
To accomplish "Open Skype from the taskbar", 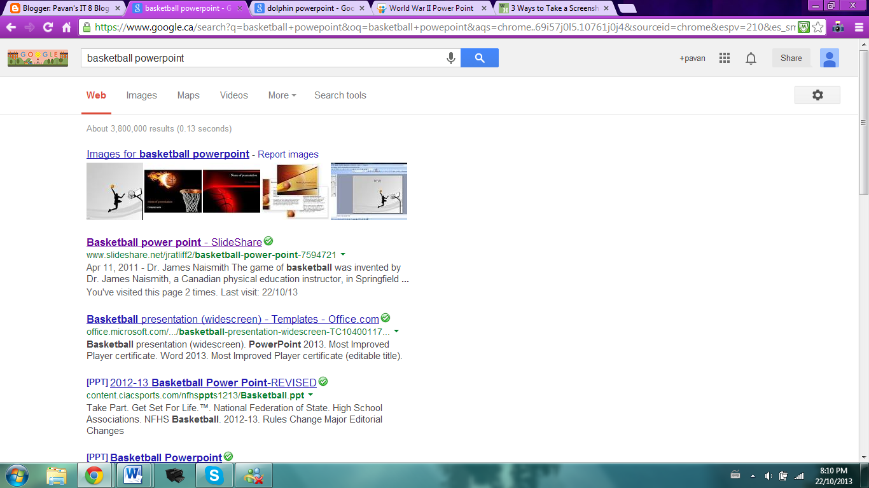I will [214, 475].
